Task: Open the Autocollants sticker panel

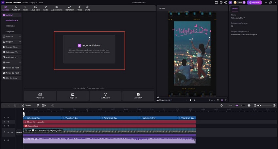Action: (x=57, y=8)
